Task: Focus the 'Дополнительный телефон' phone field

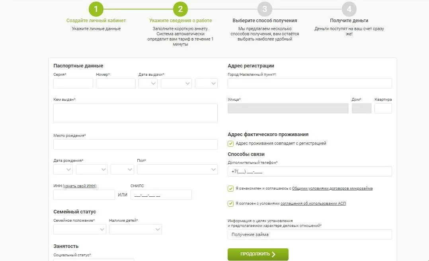Action: pos(310,171)
